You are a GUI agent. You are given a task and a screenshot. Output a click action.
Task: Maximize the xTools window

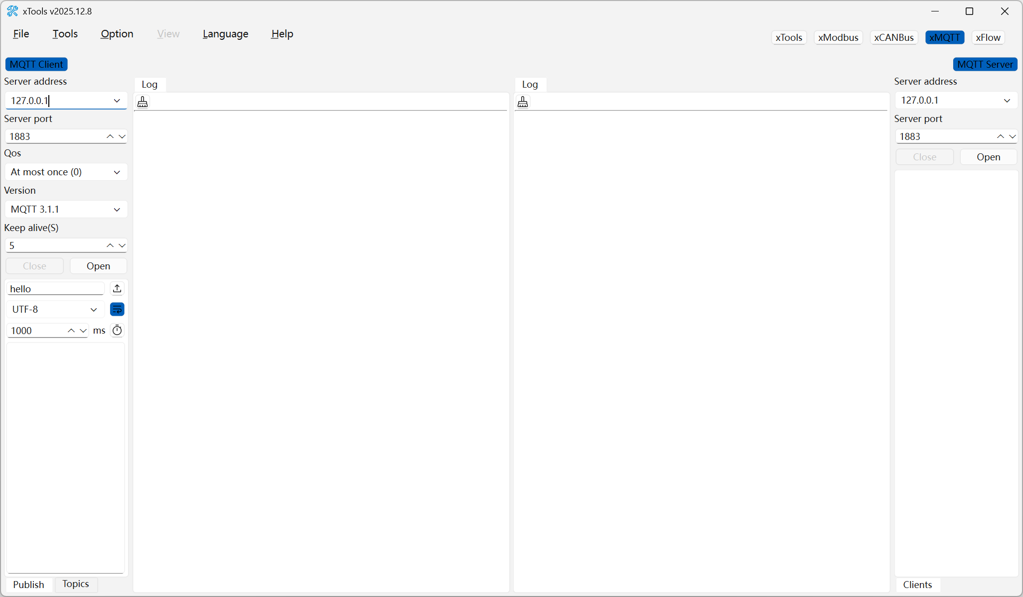click(970, 11)
